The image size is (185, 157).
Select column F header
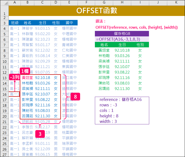(86, 2)
